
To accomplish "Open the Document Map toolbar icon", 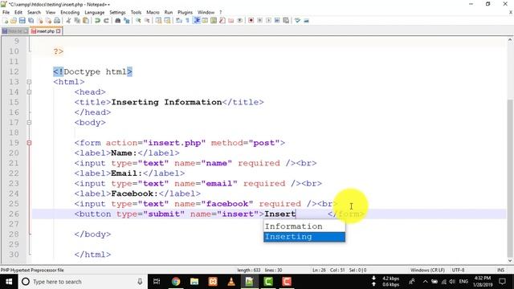I will pos(214,20).
